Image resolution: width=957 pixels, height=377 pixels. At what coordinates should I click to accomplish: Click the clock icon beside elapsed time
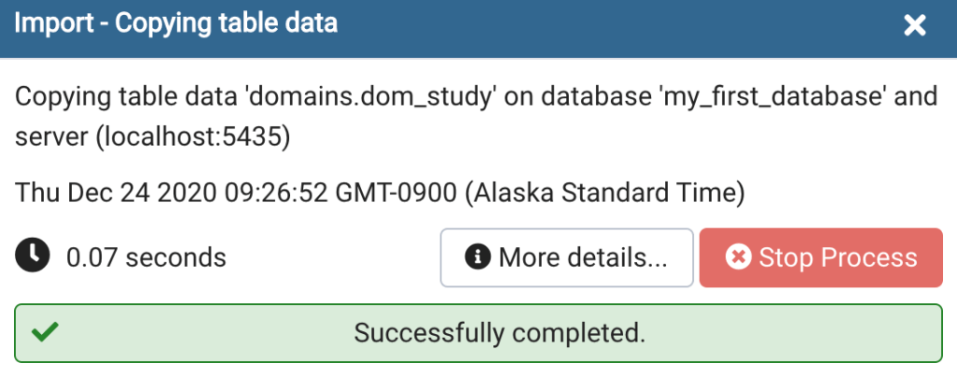pos(33,255)
